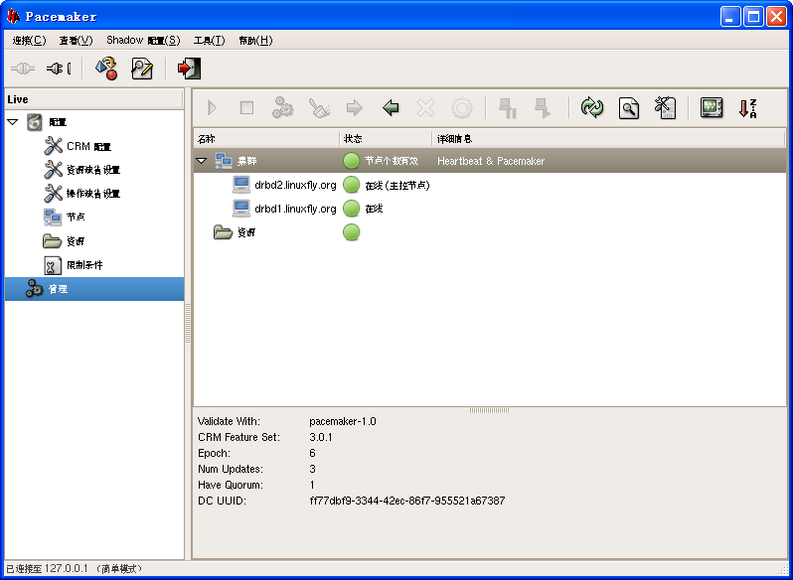The image size is (793, 580).
Task: Open the Shadow 配置(S) menu
Action: click(143, 41)
